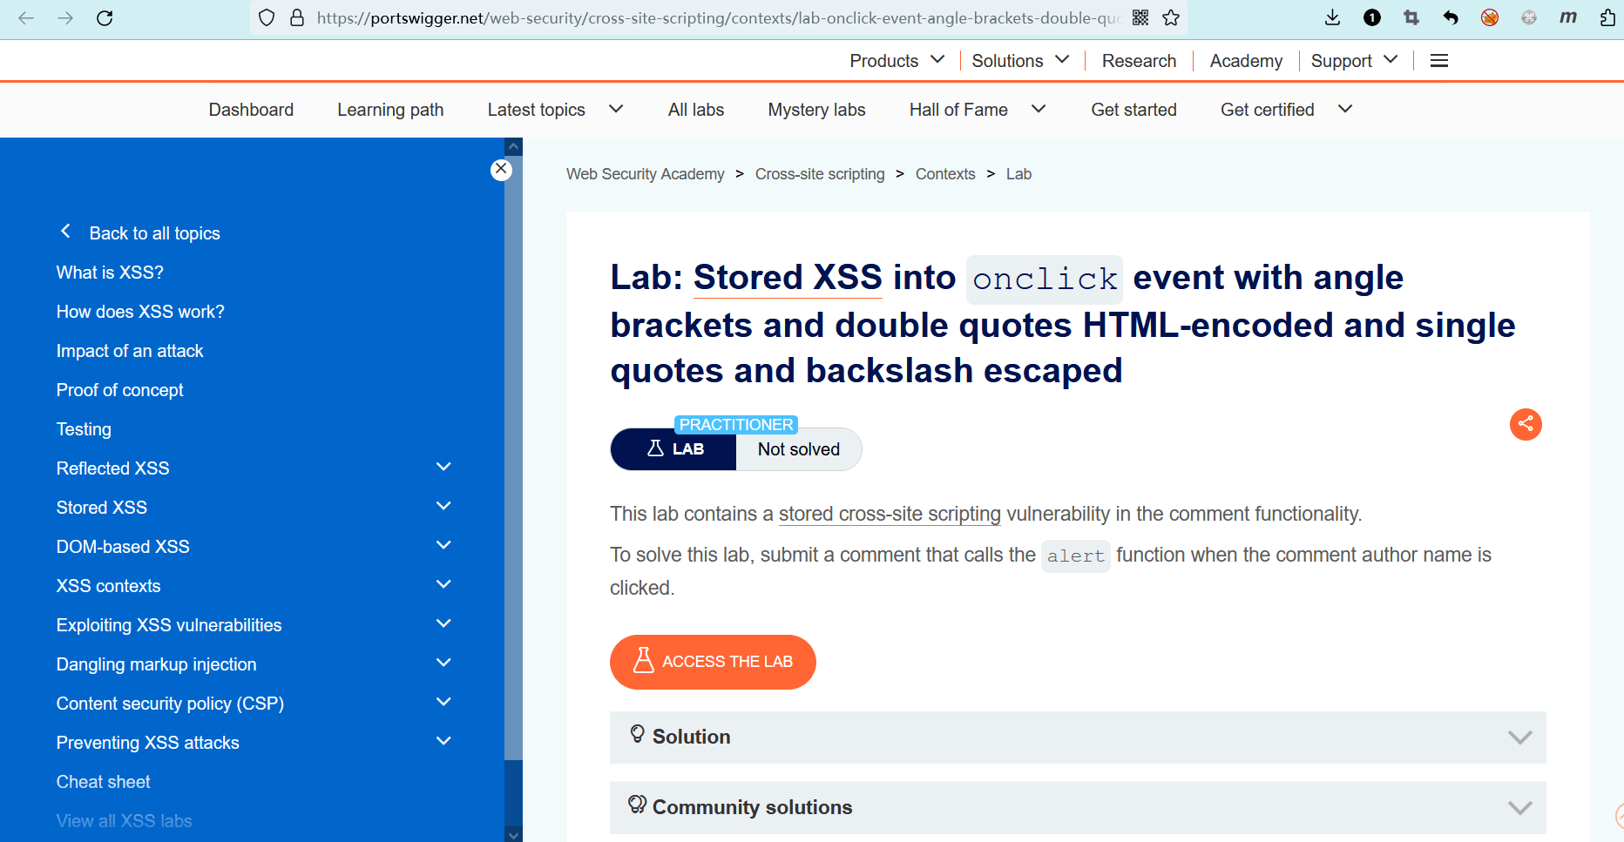Open the QR code icon in address bar
This screenshot has width=1624, height=842.
pos(1140,18)
